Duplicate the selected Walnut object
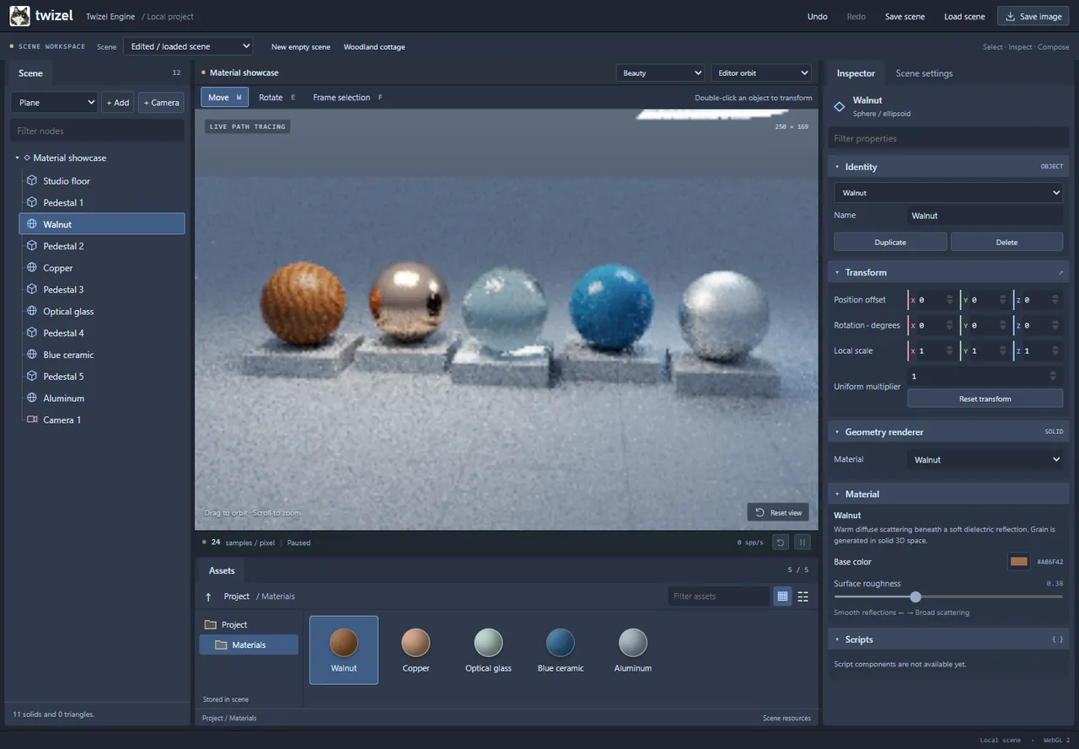This screenshot has height=749, width=1079. point(890,242)
